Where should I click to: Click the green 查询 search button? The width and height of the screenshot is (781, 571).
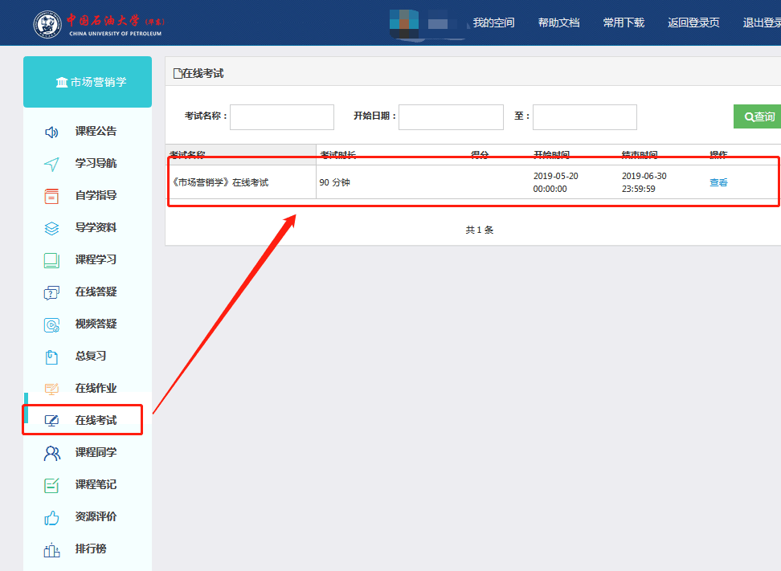[x=757, y=116]
